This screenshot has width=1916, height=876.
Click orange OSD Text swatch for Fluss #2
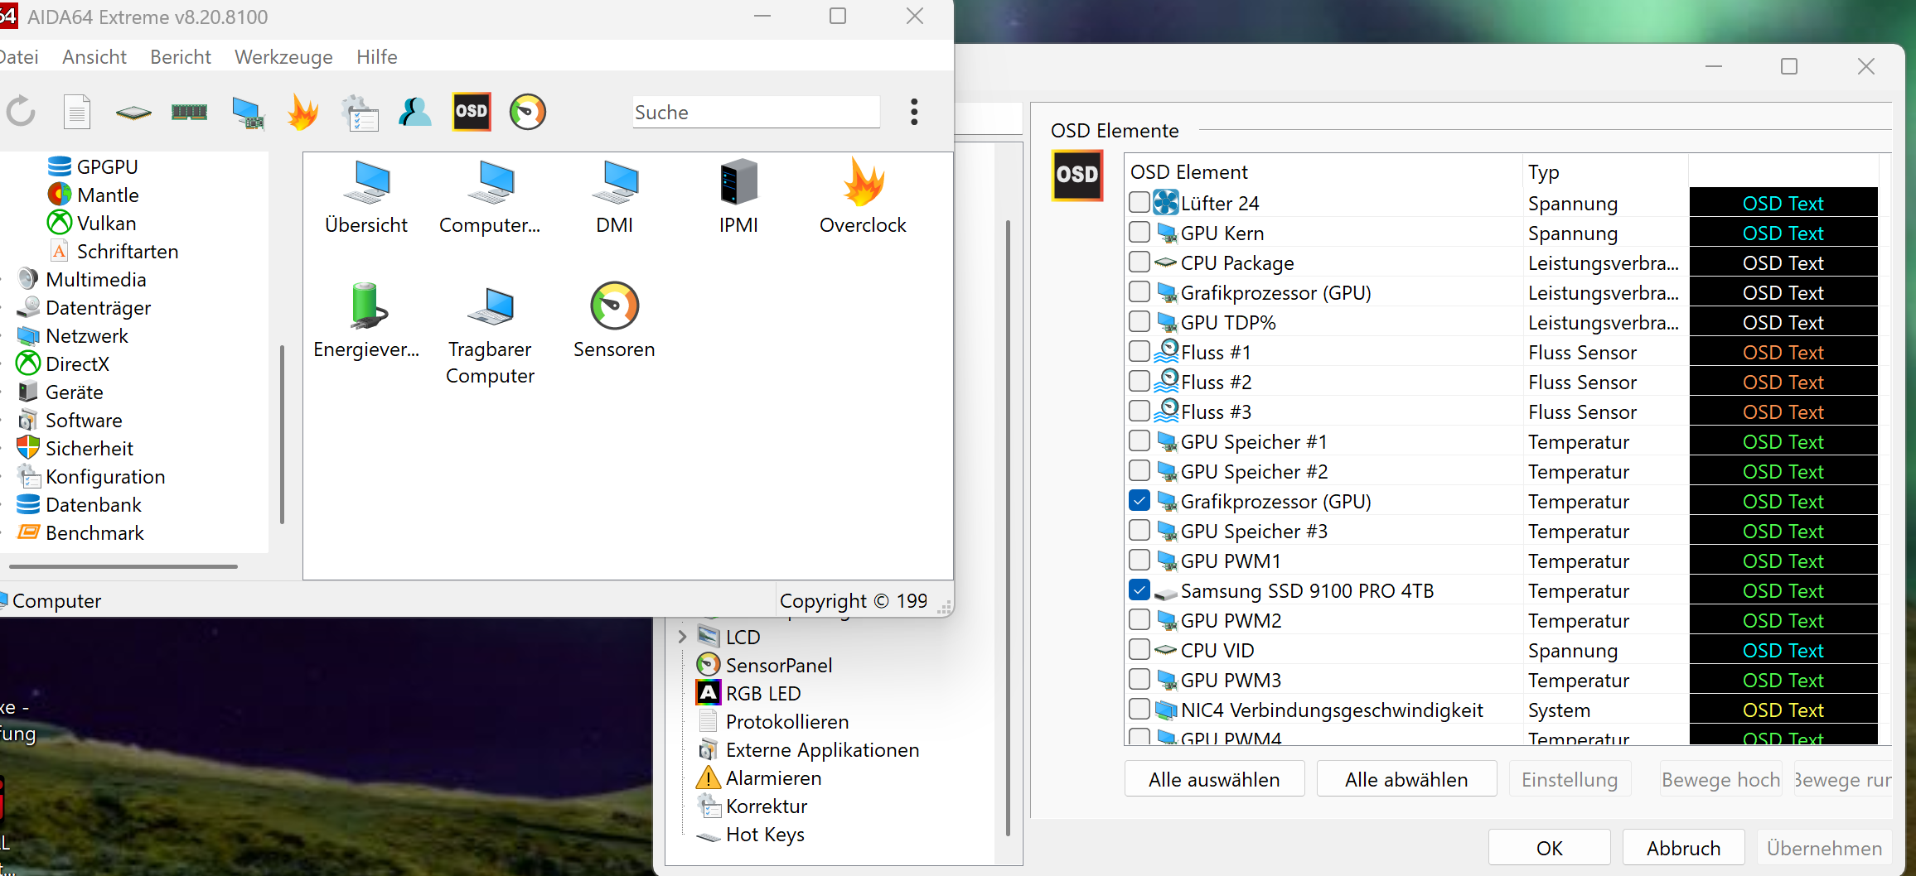[x=1783, y=382]
